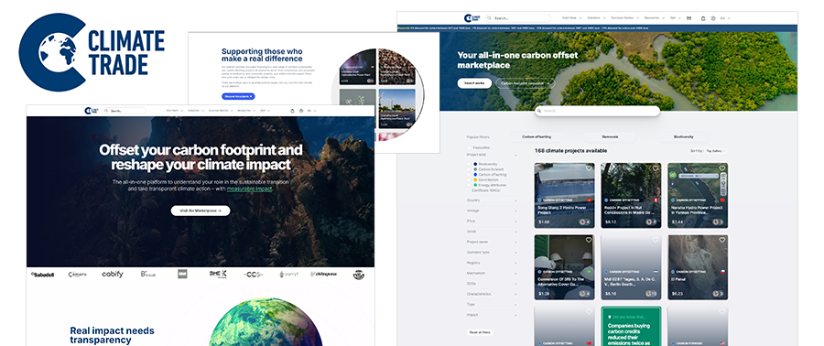Image resolution: width=824 pixels, height=346 pixels.
Task: Open the Did you know green card
Action: pos(631,327)
